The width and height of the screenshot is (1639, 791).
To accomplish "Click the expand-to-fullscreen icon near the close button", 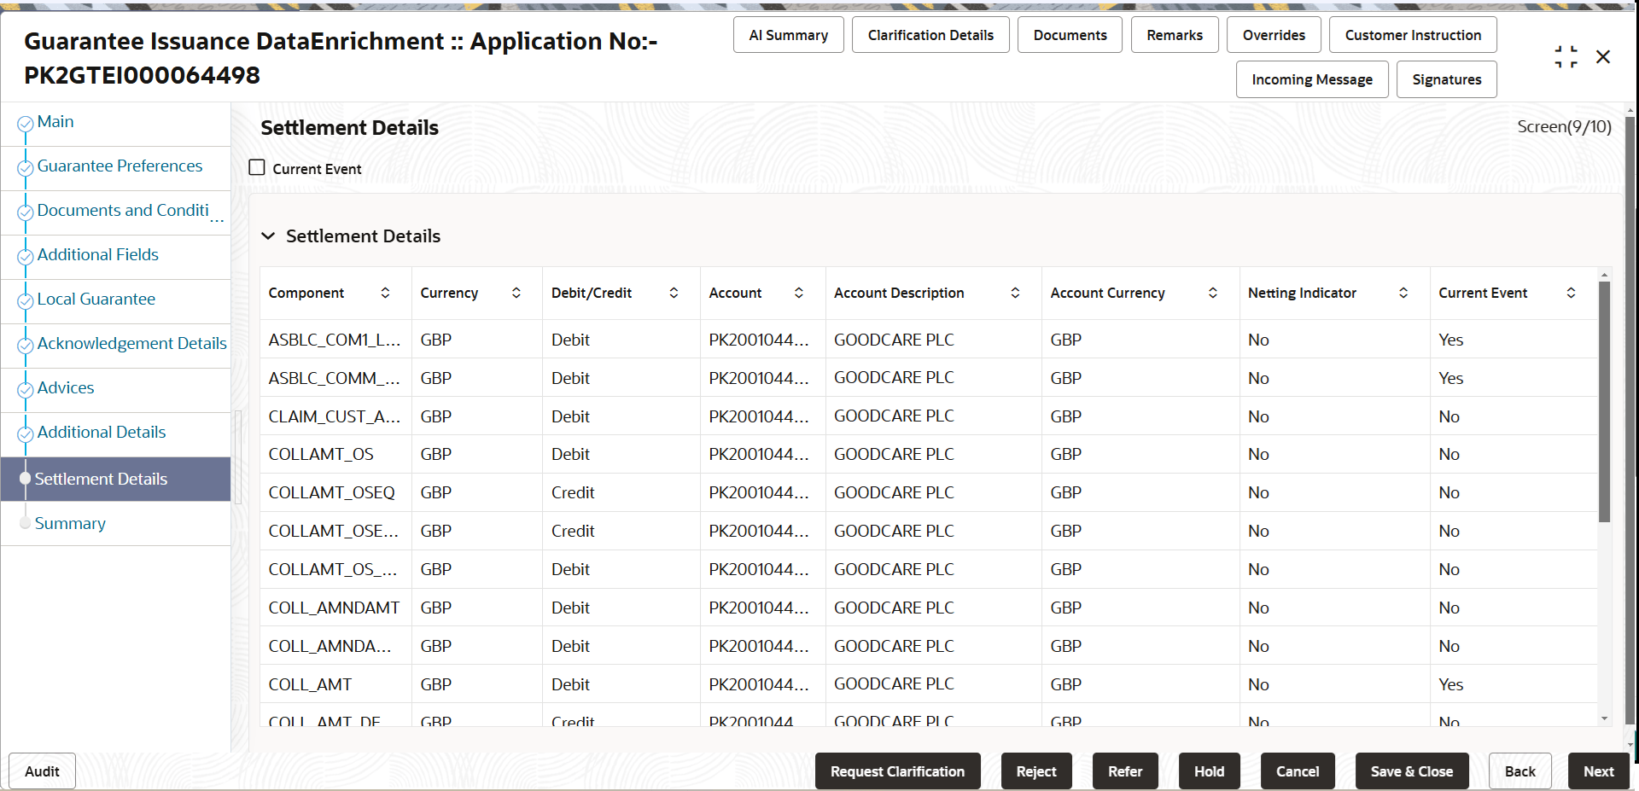I will 1566,56.
